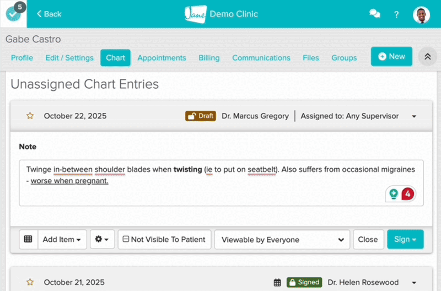Star the October 21, 2025 chart entry
This screenshot has width=441, height=291.
point(30,282)
